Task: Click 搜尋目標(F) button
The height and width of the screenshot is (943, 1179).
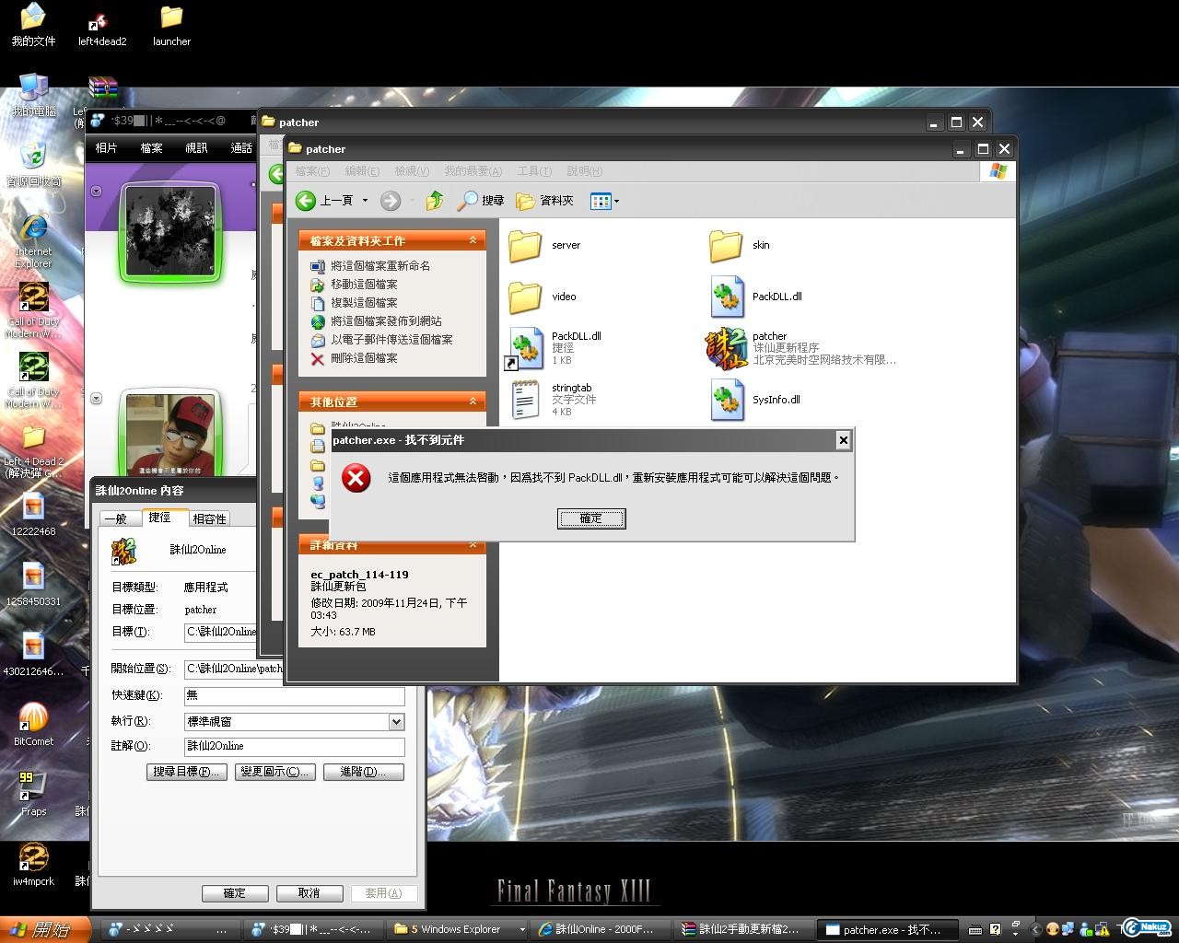Action: pos(187,772)
